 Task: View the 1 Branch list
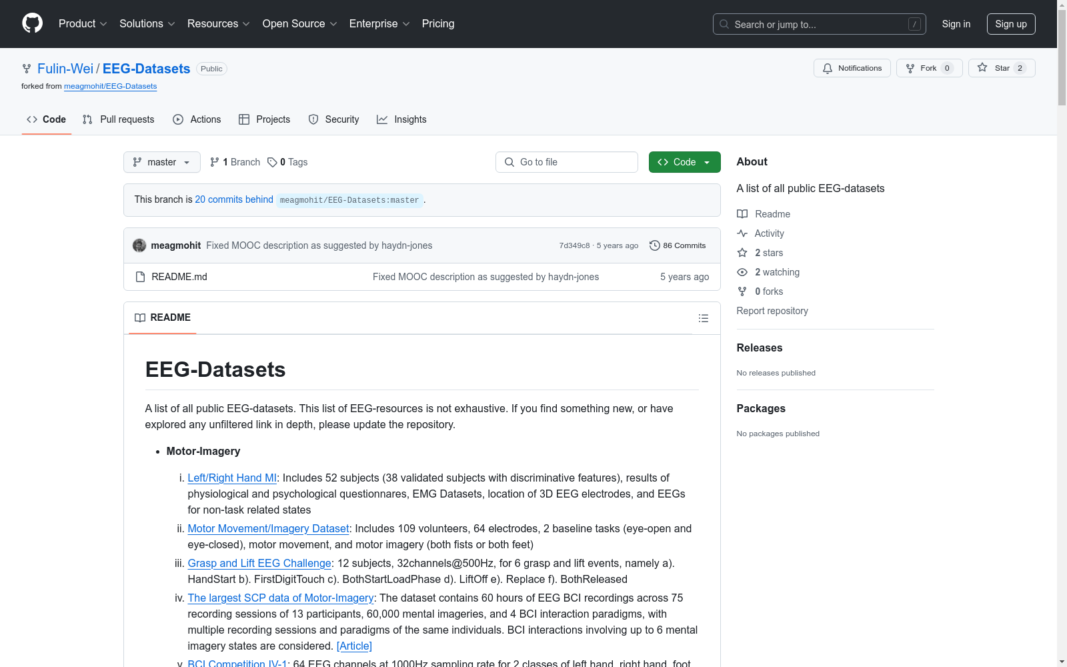pos(235,162)
